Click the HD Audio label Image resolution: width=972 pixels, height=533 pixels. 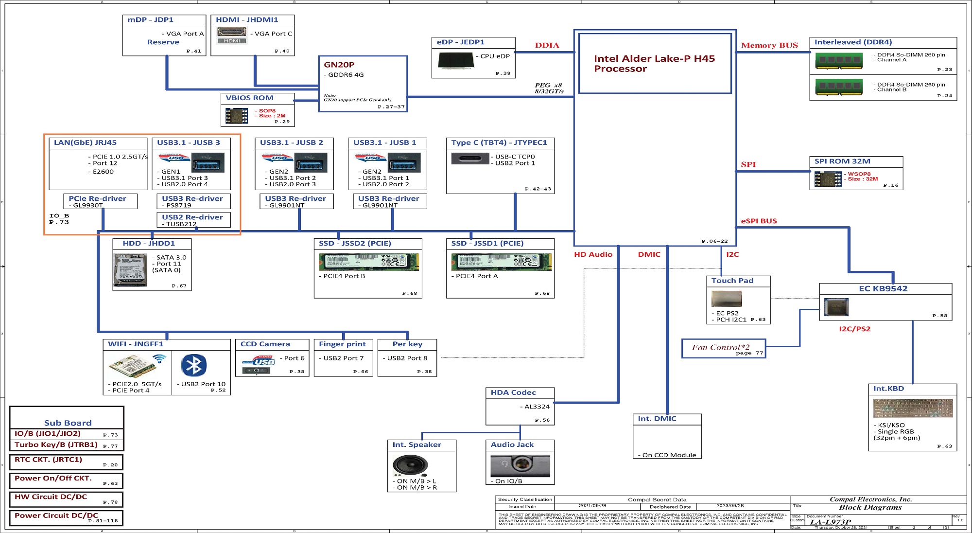pyautogui.click(x=593, y=254)
